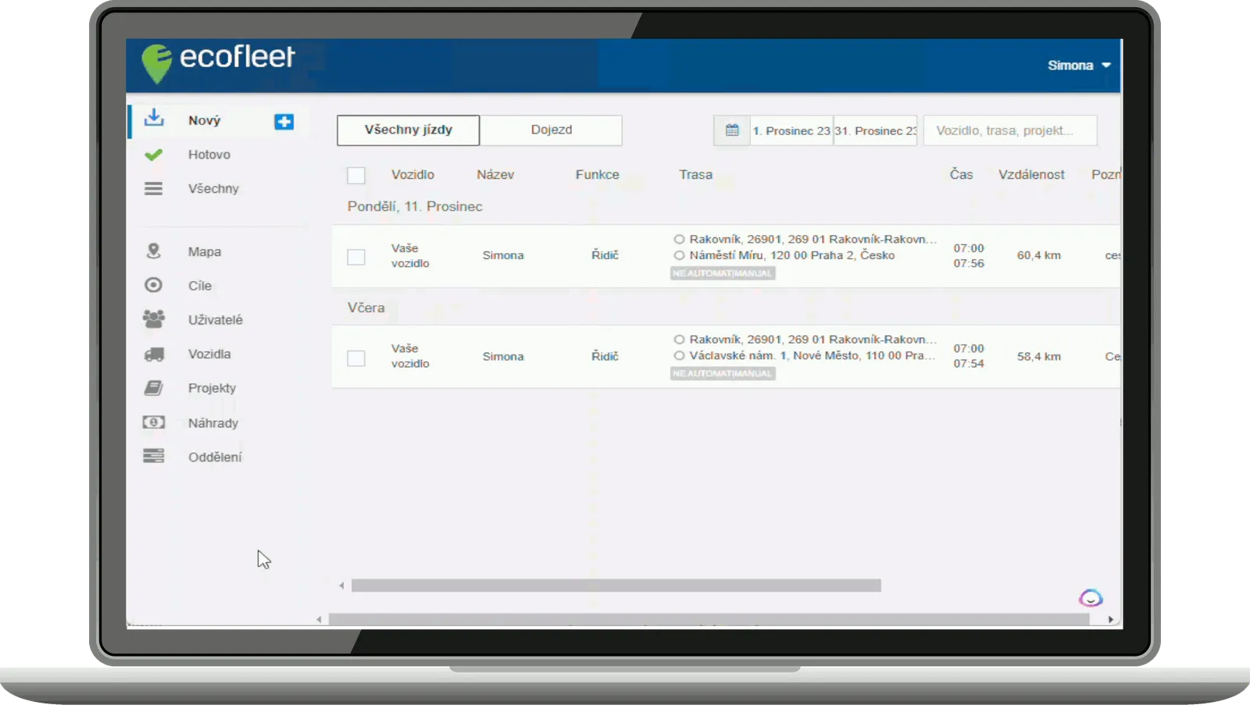Check the Václavské nám. trip checkbox
The height and width of the screenshot is (705, 1250).
(x=356, y=358)
